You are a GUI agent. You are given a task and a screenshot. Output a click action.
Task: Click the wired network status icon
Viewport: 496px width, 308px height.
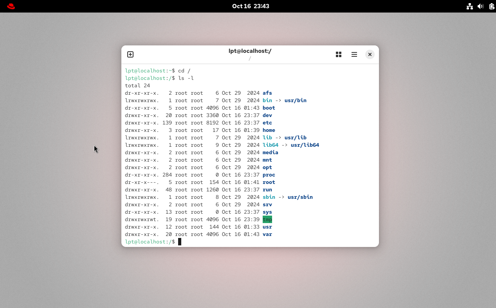(x=470, y=6)
